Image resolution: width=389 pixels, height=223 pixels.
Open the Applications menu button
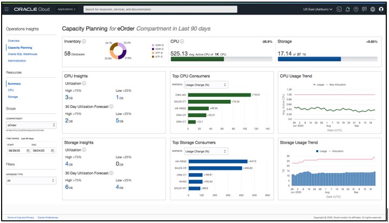68,9
